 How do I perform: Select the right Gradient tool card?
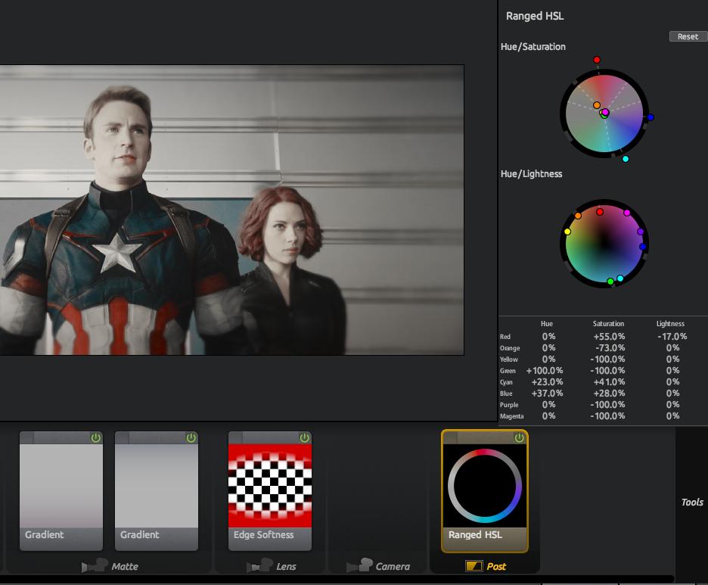coord(157,491)
